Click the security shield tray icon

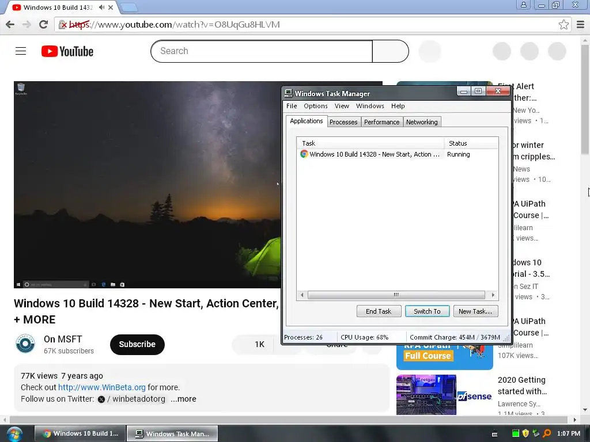click(x=525, y=433)
